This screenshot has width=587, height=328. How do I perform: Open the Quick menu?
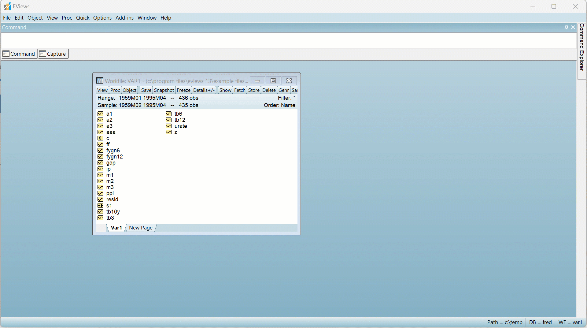coord(83,18)
